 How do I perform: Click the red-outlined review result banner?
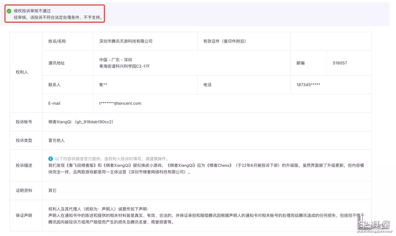(x=54, y=13)
